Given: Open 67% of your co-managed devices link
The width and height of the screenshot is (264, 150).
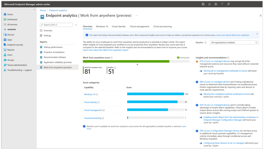Looking at the screenshot, I should click(x=215, y=61).
